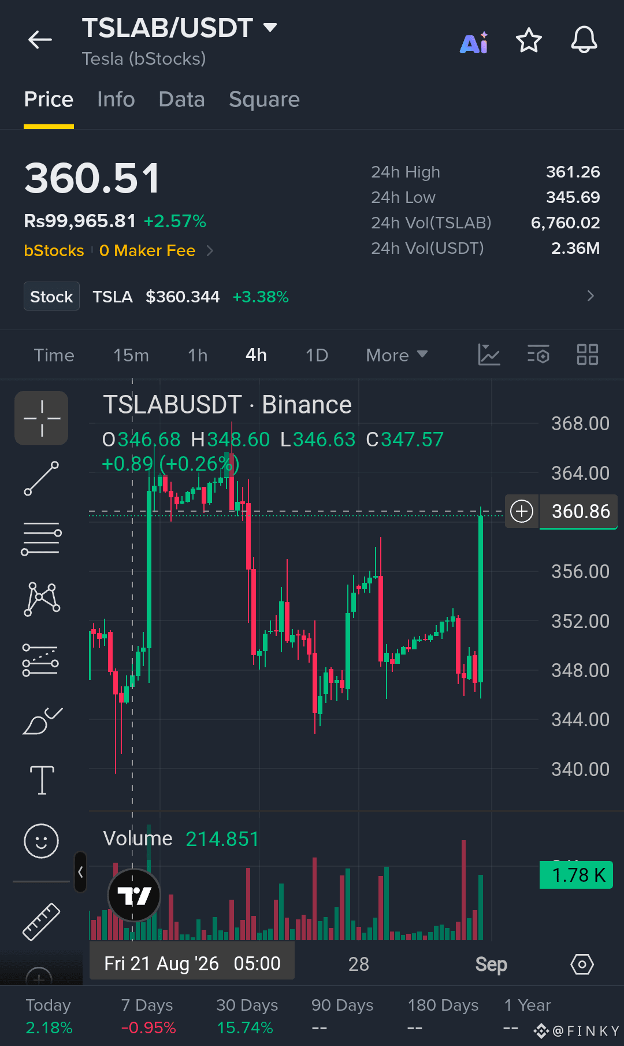Click the 24h Low value 345.69
Image resolution: width=624 pixels, height=1046 pixels.
coord(573,197)
